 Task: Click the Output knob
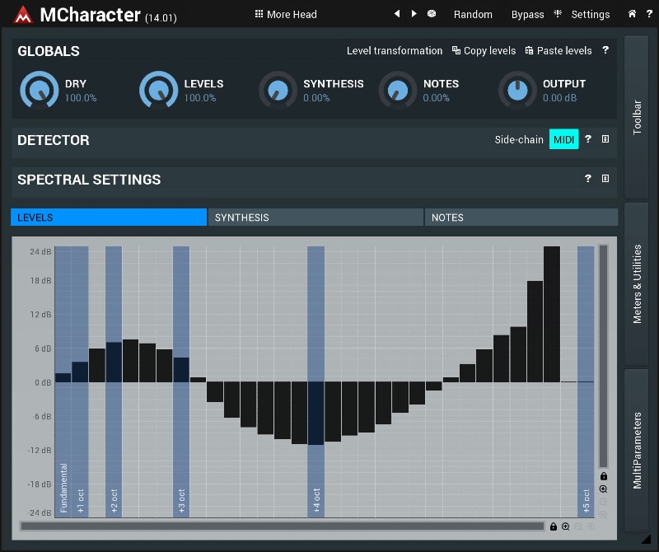click(x=517, y=91)
